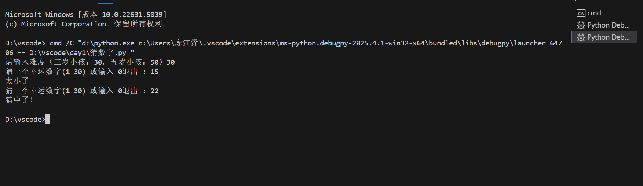
Task: Click the underlined active panel tab at top
Action: tap(105, 1)
